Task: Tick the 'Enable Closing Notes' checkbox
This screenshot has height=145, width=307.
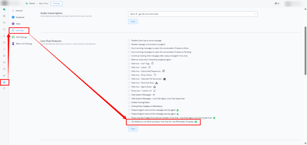Action: click(129, 102)
